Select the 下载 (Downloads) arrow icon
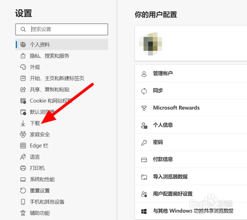Viewport: 247px width, 220px height. (23, 123)
